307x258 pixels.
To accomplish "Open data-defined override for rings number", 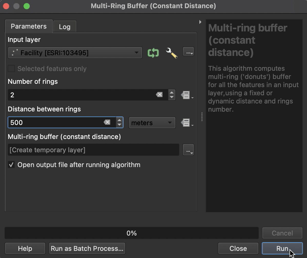I will click(186, 95).
